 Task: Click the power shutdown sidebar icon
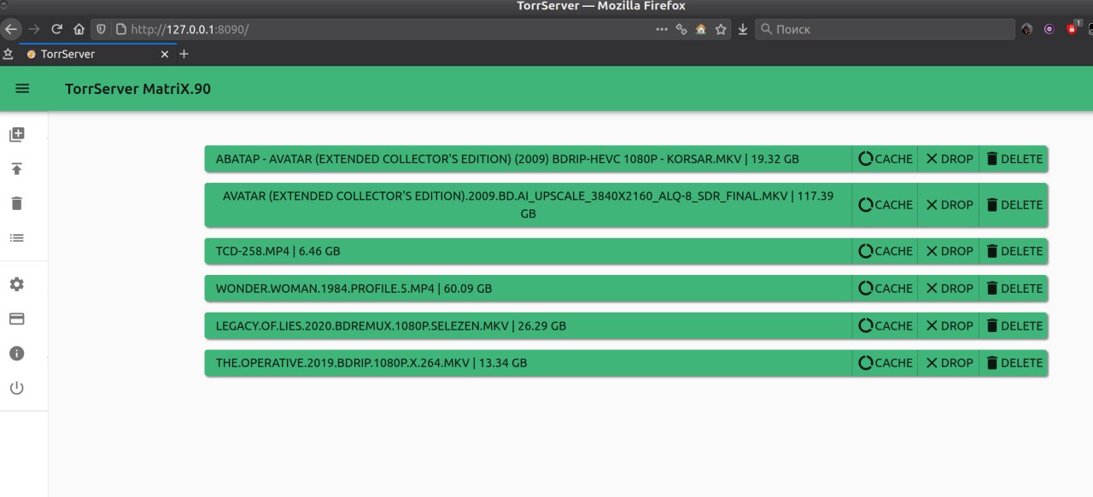(x=17, y=389)
